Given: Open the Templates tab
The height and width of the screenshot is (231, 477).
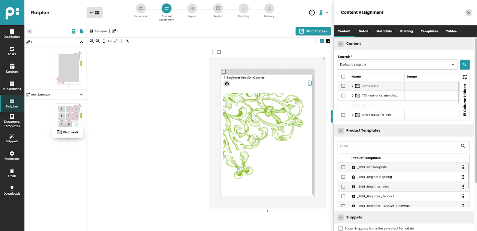Looking at the screenshot, I should click(429, 31).
